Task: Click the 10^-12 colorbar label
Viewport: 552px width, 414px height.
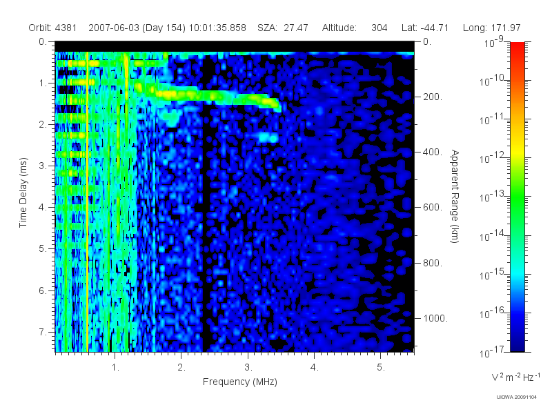Action: point(493,159)
